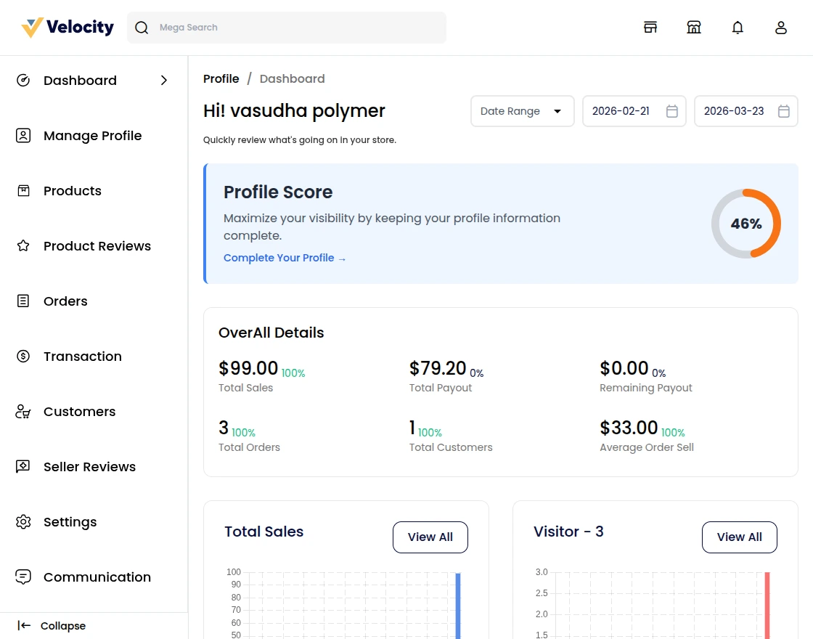This screenshot has width=813, height=639.
Task: Click the Communication chat icon
Action: (x=23, y=577)
